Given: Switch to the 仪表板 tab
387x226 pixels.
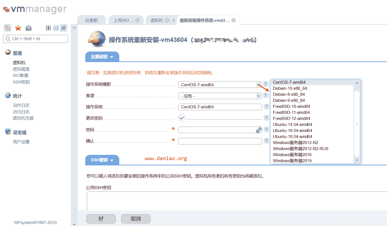Looking at the screenshot, I should point(91,20).
